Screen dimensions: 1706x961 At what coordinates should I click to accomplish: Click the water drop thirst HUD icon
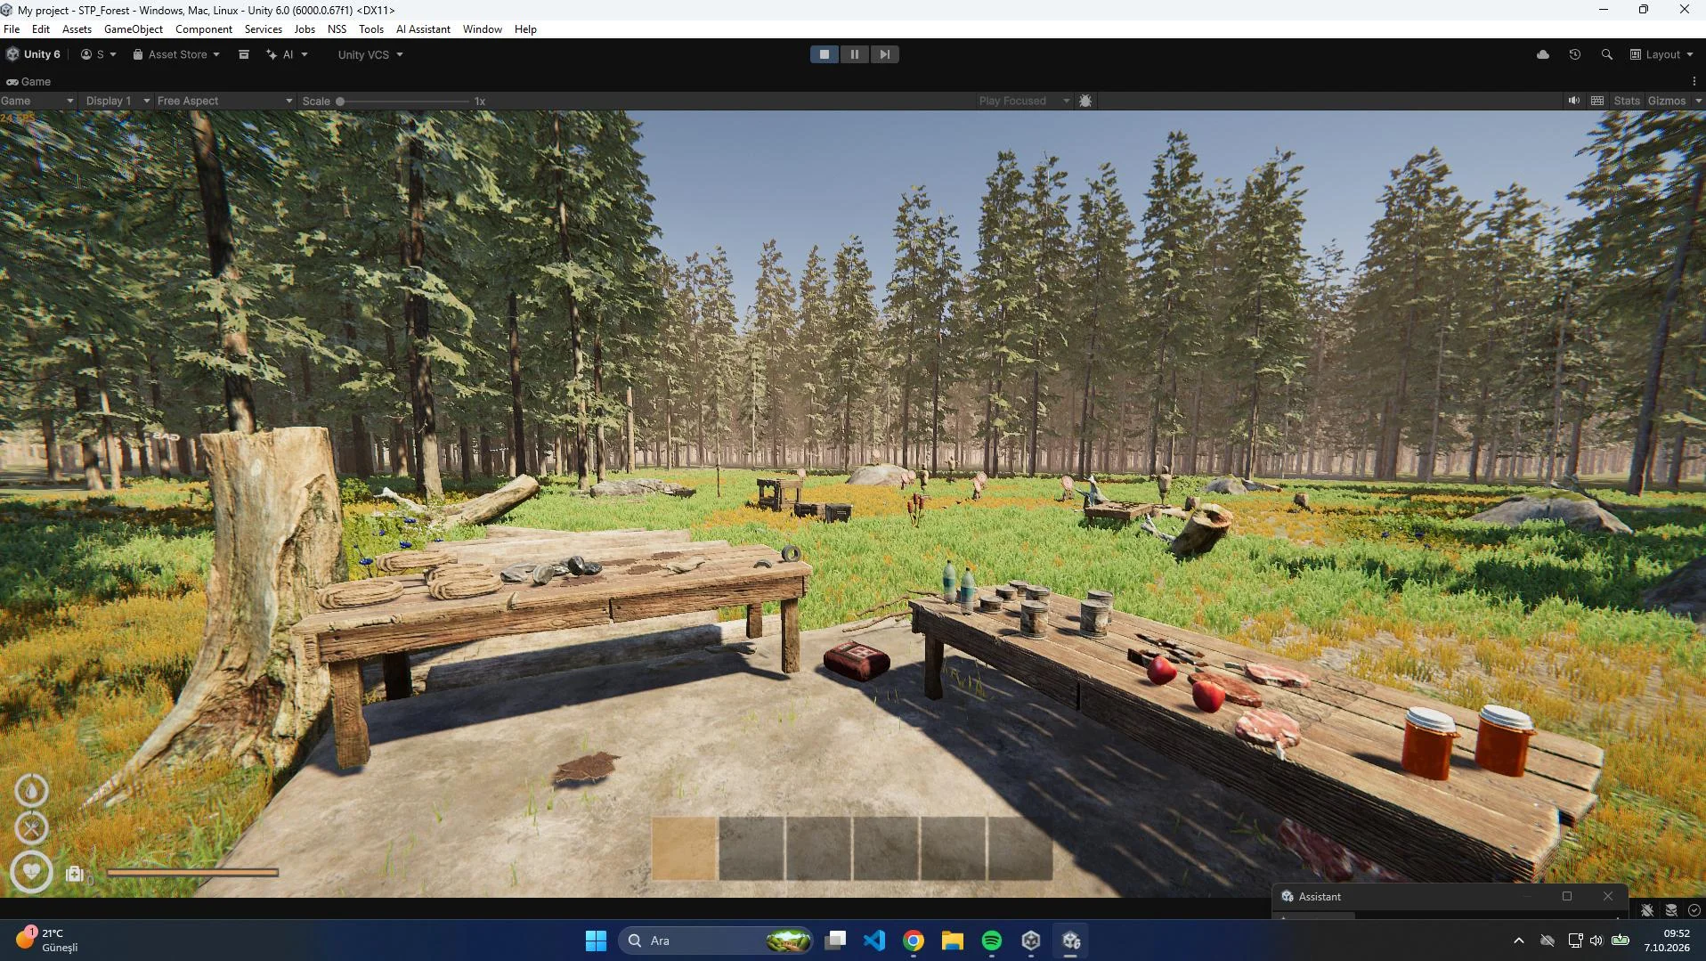[x=31, y=790]
